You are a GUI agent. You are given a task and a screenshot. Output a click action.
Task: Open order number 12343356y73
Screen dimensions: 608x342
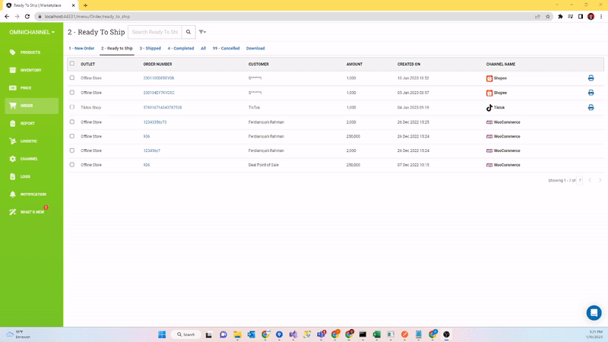[x=155, y=122]
